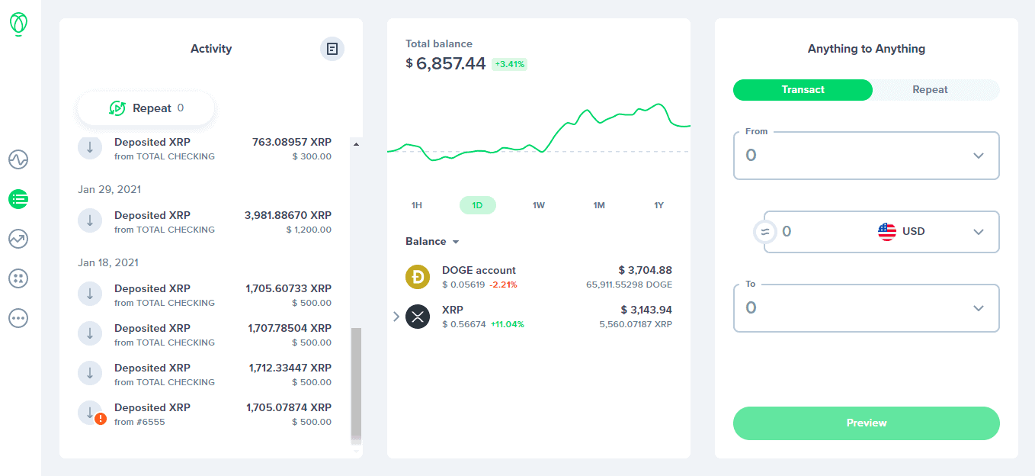Expand the XRP account row chevron

coord(396,316)
